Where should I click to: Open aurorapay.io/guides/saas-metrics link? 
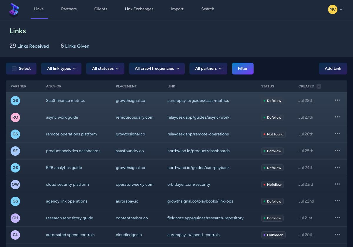coord(198,100)
